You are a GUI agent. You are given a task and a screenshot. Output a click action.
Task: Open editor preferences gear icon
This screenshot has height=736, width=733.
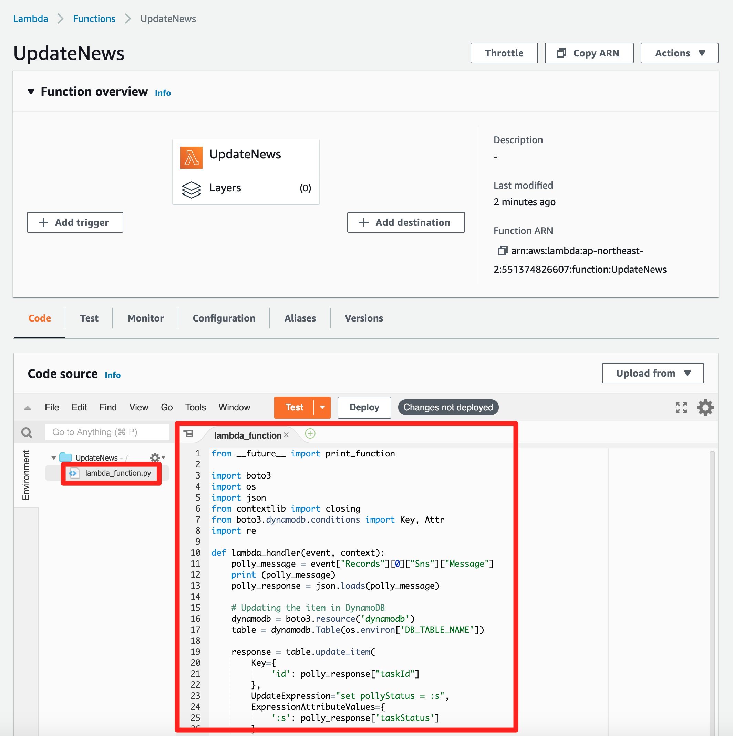point(705,407)
